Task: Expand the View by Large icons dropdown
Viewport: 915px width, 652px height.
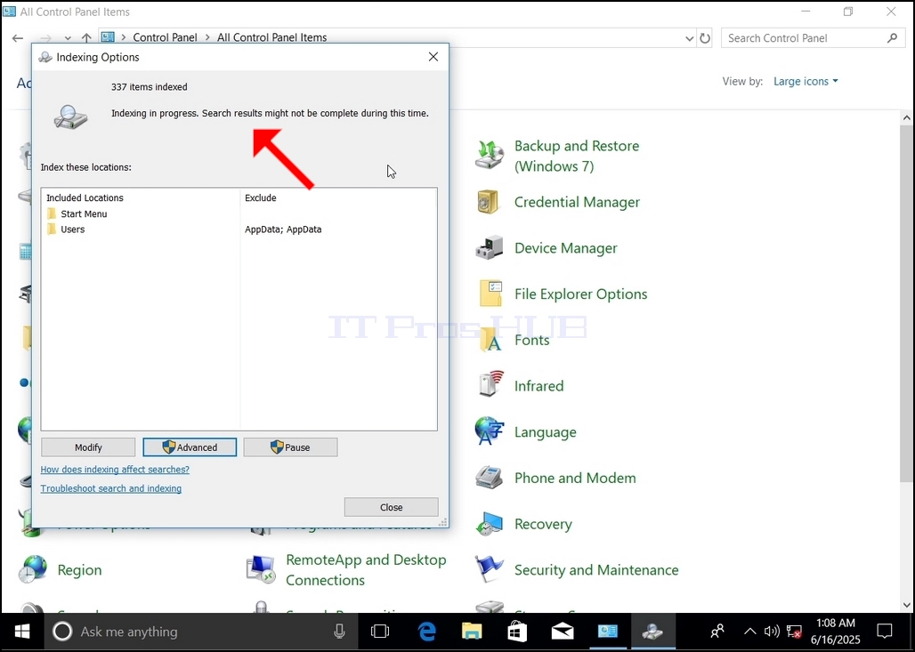Action: (806, 82)
